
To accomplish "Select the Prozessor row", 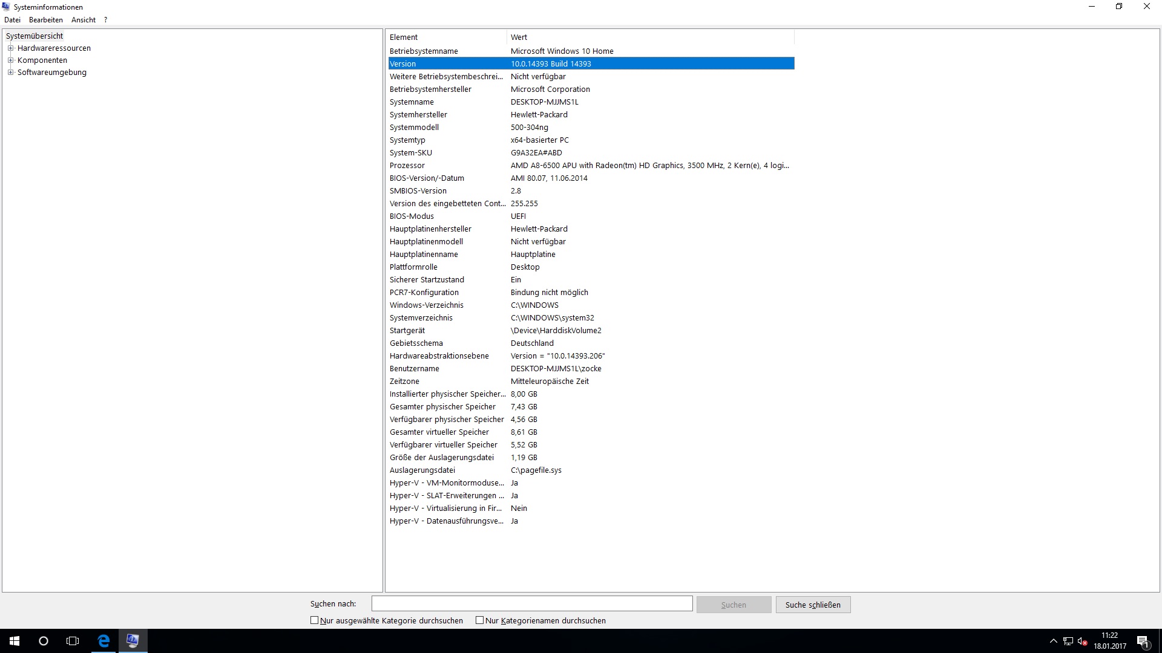I will click(591, 166).
